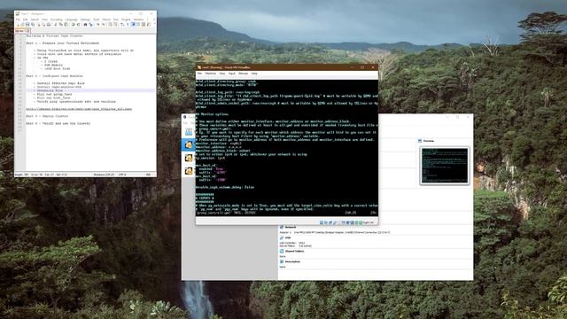Click the Find binoculars icon in Notepad++

(x=85, y=24)
